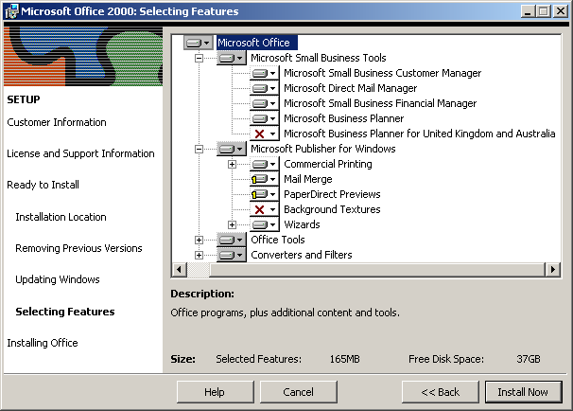Click Customer Information step in sidebar
The image size is (573, 411).
click(x=57, y=122)
